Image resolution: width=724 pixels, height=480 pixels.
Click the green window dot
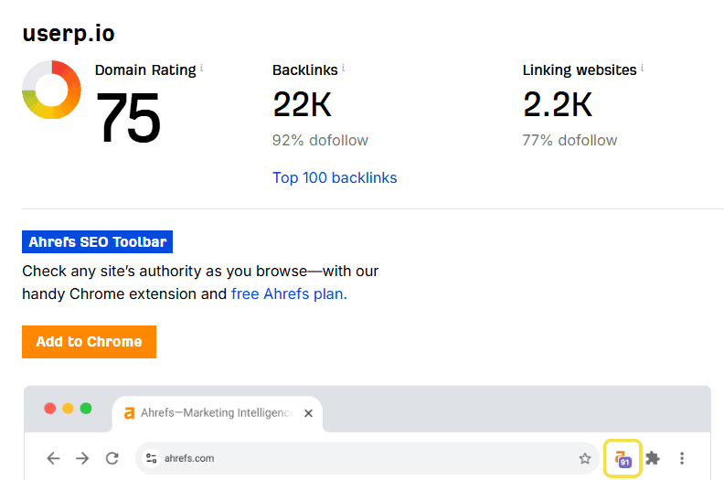point(86,409)
